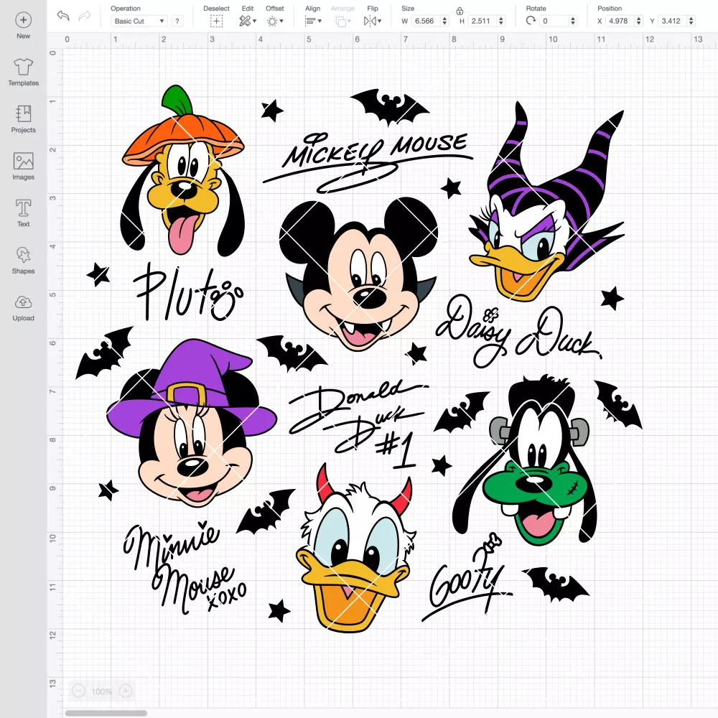This screenshot has width=718, height=718.
Task: Expand the Edit dropdown arrow
Action: pyautogui.click(x=255, y=21)
